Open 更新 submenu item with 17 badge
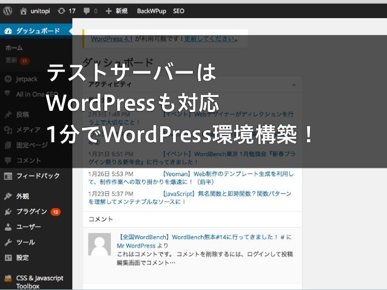This screenshot has height=290, width=387. 18,61
